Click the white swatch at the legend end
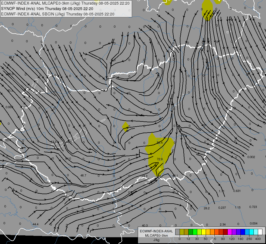 pyautogui.click(x=260, y=232)
